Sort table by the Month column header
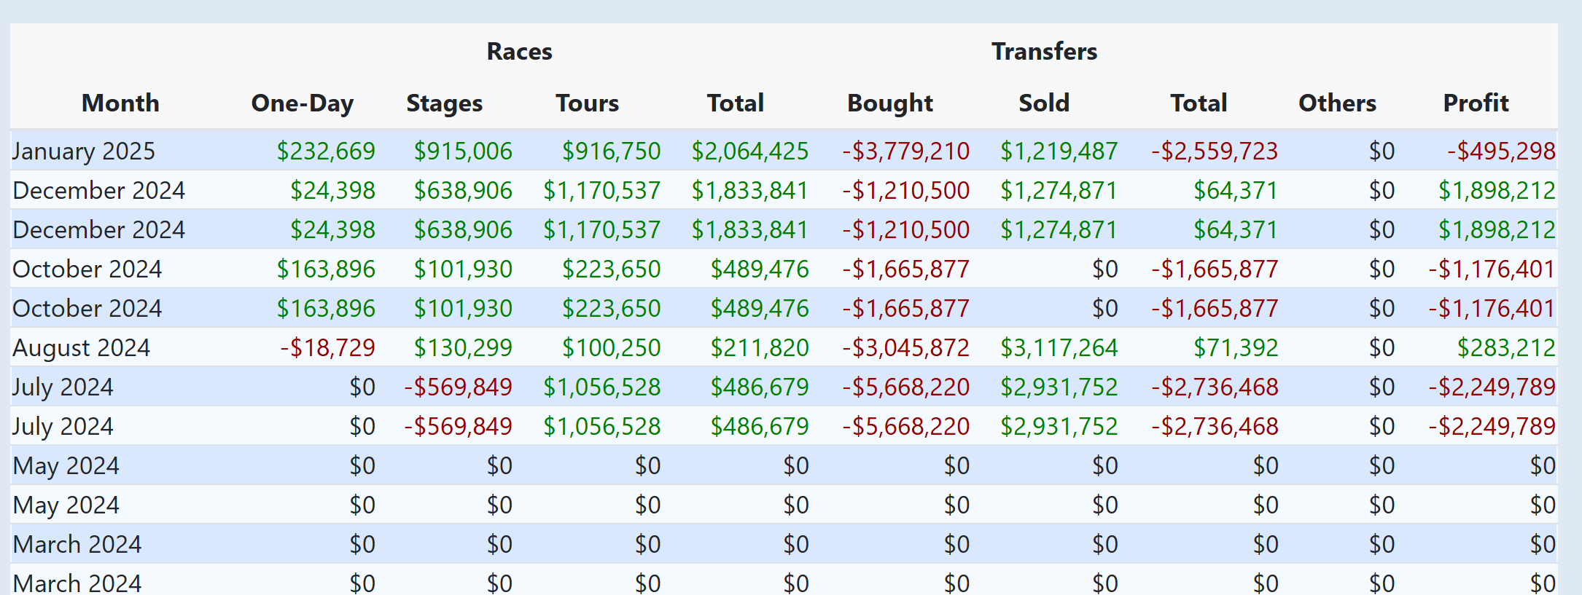The width and height of the screenshot is (1582, 595). tap(120, 103)
